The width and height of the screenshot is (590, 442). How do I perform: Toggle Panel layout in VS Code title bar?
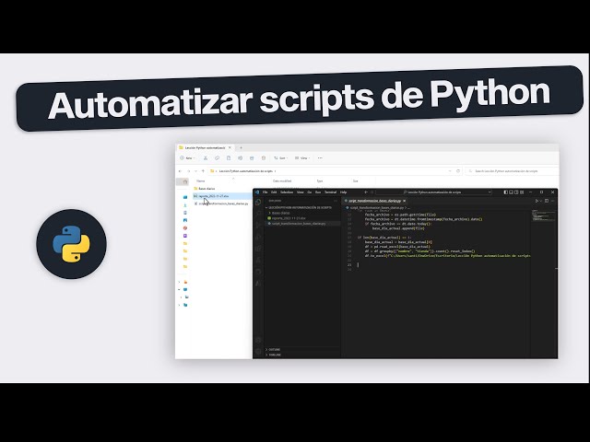[x=511, y=192]
